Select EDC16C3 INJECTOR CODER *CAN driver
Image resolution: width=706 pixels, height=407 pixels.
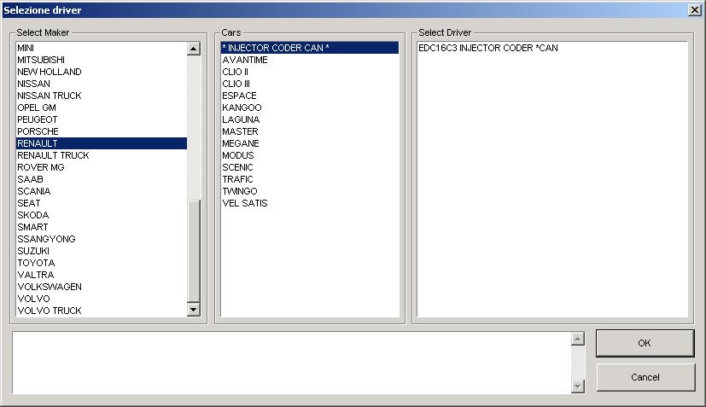[552, 48]
